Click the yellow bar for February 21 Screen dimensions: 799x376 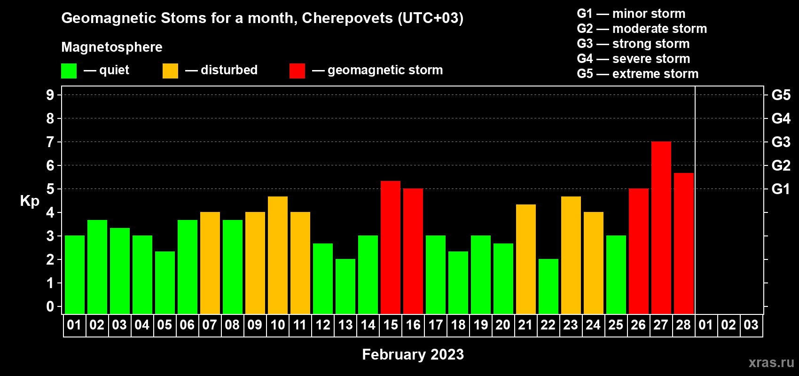[x=525, y=259]
